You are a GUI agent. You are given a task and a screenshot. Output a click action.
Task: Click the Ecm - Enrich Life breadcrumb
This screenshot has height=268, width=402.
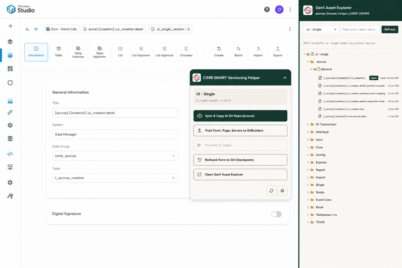coord(61,29)
